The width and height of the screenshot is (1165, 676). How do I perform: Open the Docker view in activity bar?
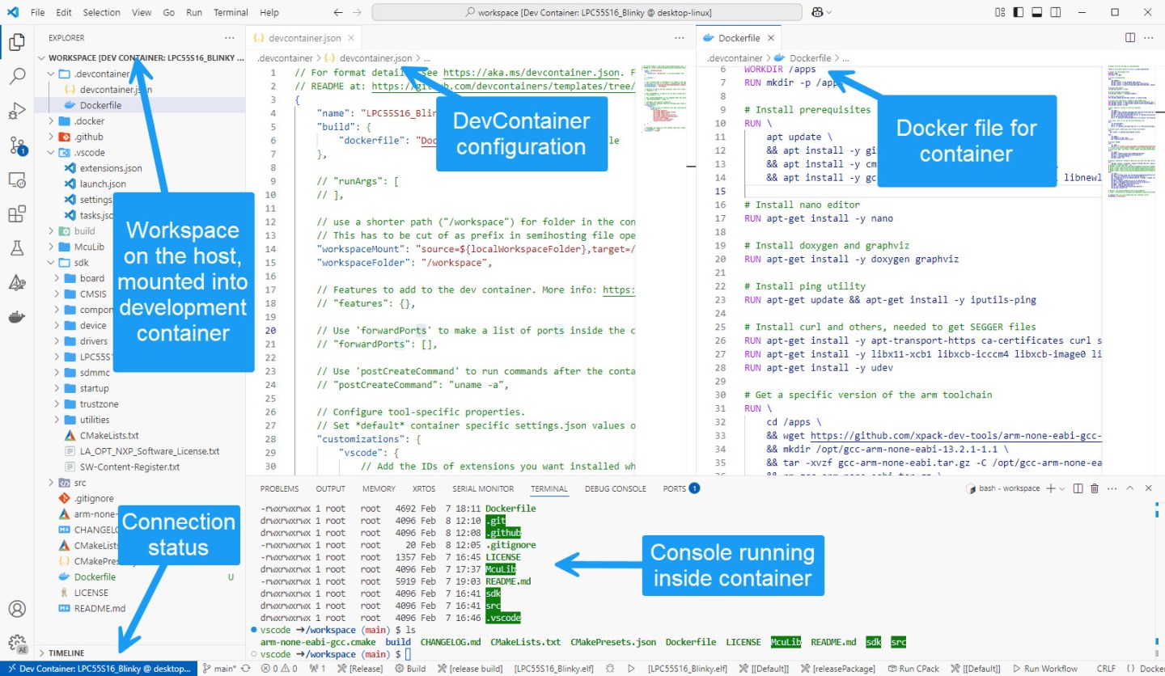[16, 317]
